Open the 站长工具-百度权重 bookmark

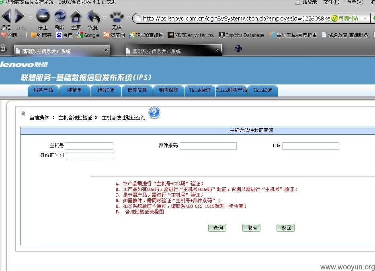tap(293, 35)
